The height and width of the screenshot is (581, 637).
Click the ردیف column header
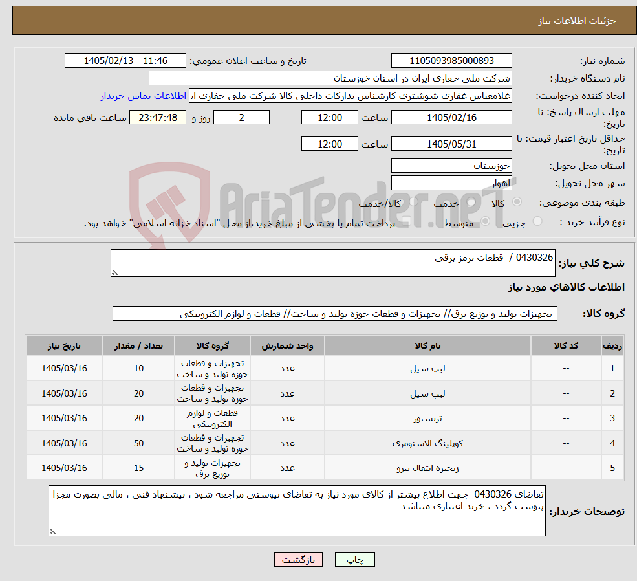click(612, 345)
